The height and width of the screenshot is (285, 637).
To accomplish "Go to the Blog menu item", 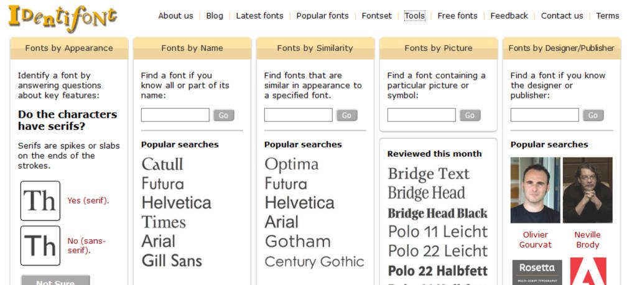I will [x=215, y=16].
